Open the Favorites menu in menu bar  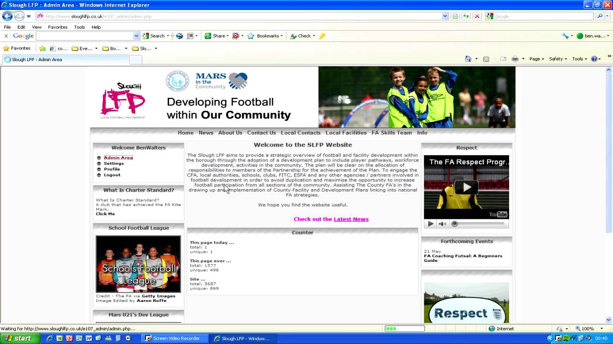(57, 27)
